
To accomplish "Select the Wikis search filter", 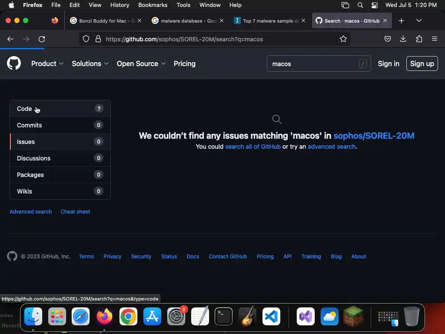I will click(60, 191).
